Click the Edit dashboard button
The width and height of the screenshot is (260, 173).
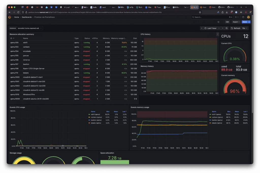pyautogui.click(x=227, y=22)
